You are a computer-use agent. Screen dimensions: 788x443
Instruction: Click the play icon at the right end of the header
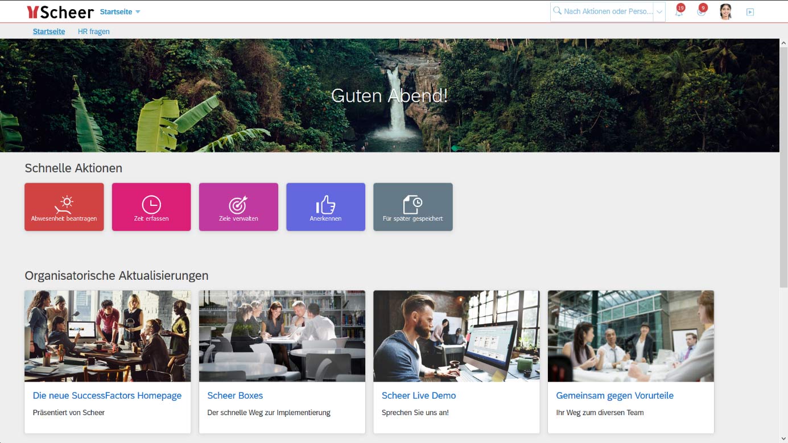tap(750, 12)
